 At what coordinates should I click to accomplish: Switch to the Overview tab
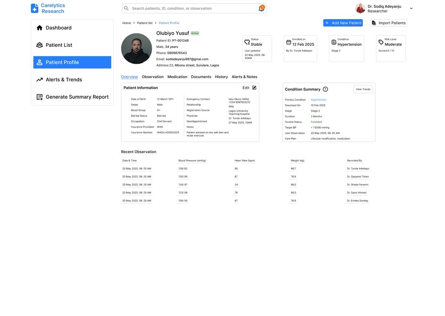[130, 77]
